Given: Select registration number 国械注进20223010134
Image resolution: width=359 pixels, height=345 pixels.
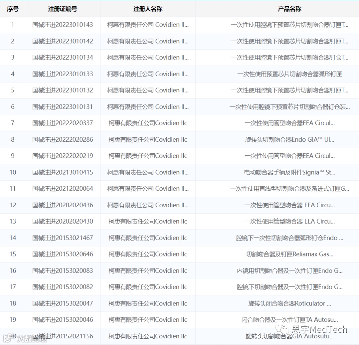Looking at the screenshot, I should coord(62,57).
